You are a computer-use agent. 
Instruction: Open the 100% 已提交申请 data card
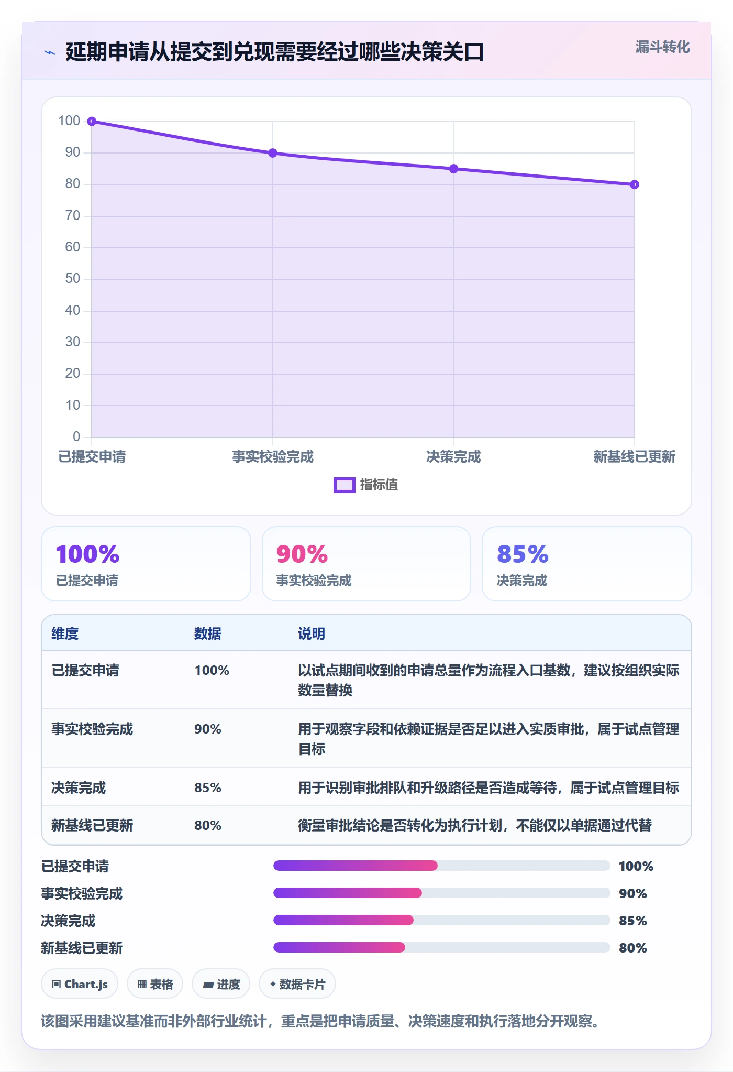click(146, 564)
